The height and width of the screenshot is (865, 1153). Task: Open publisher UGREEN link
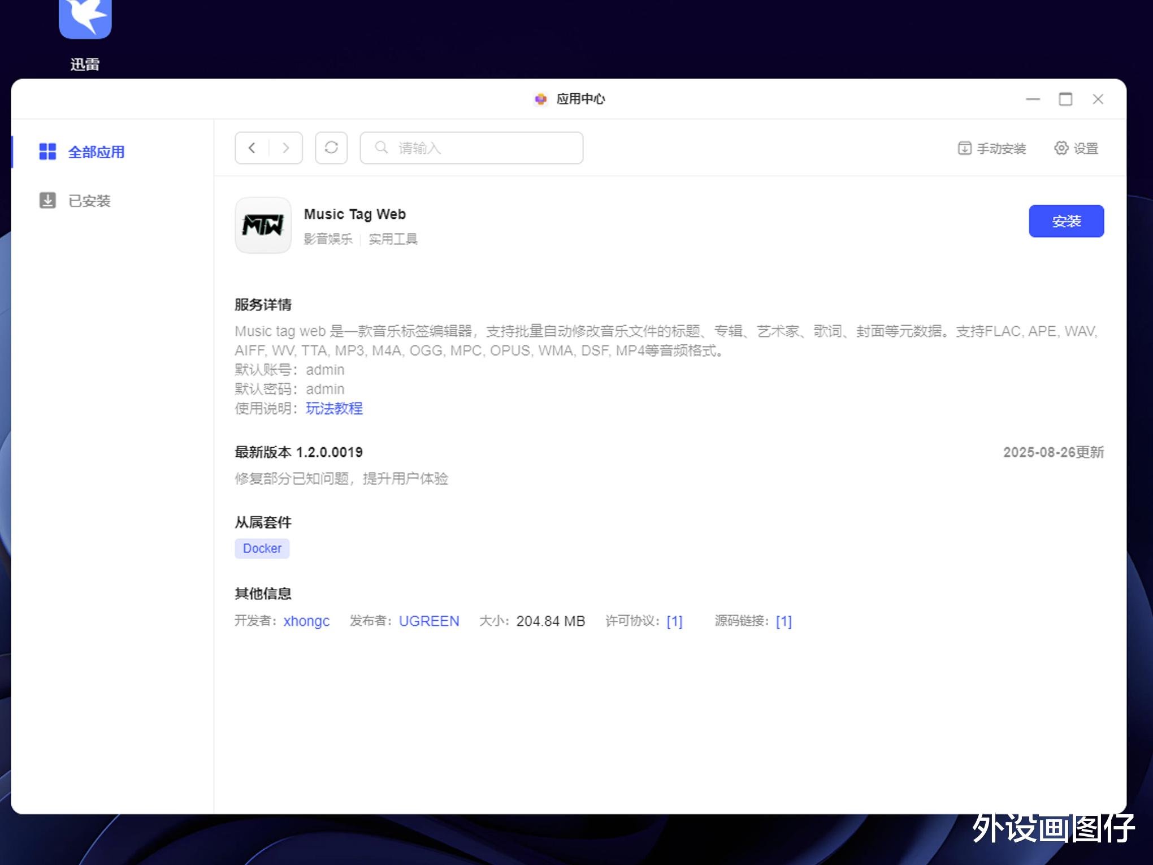tap(429, 621)
